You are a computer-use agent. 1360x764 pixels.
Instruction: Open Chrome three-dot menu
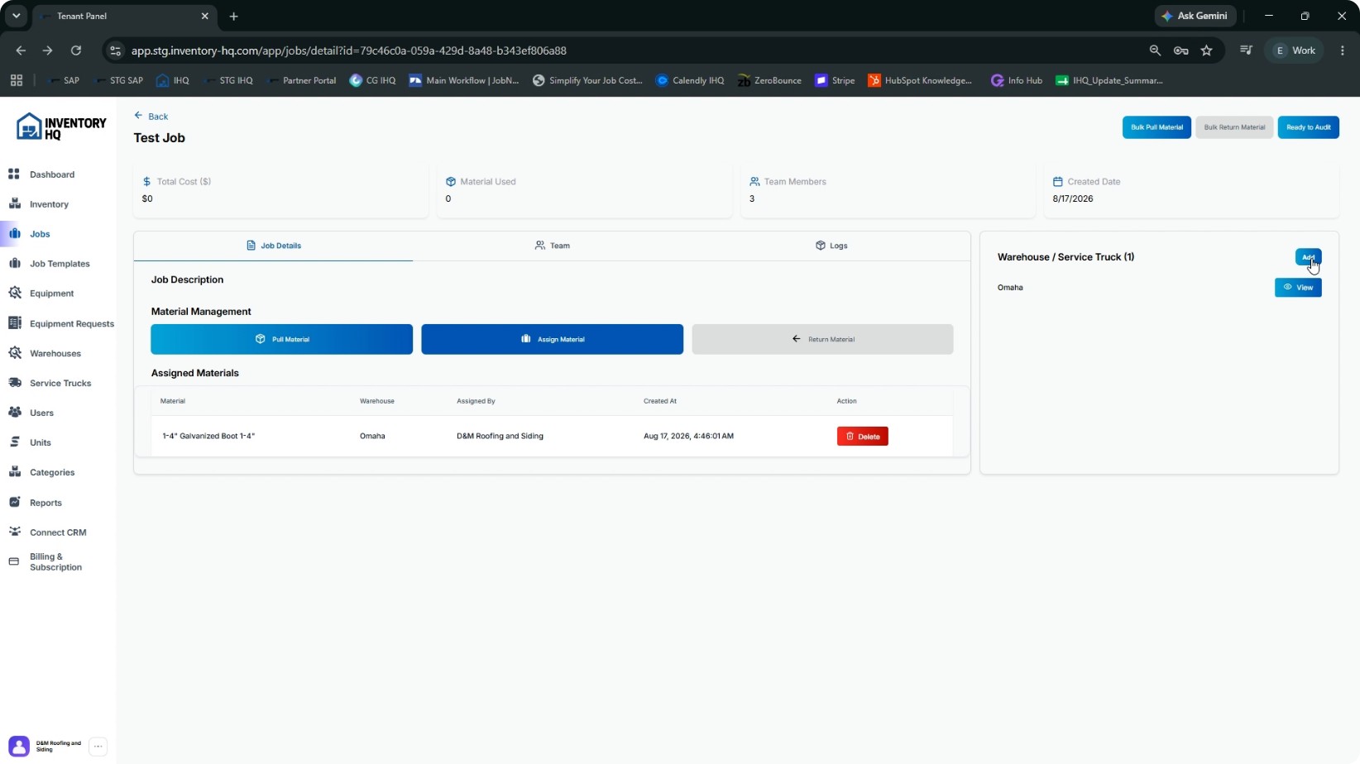(1342, 50)
